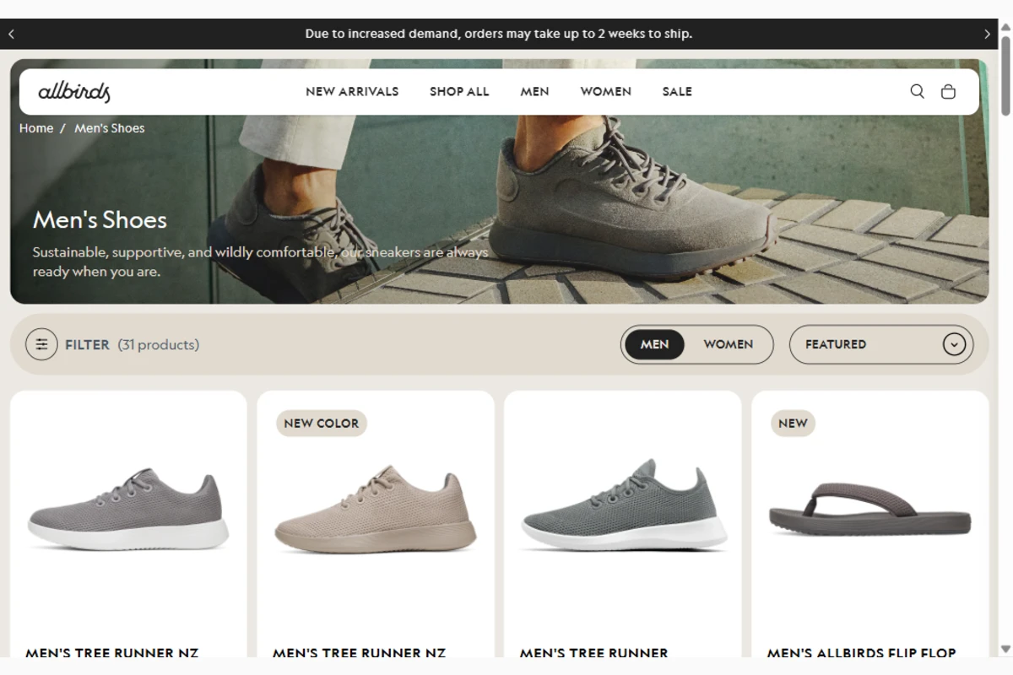Open the Women nav menu
Screen dimensions: 1013x675
605,91
